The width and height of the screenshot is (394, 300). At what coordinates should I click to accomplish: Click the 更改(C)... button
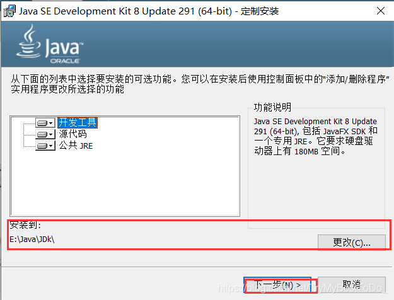(x=352, y=243)
